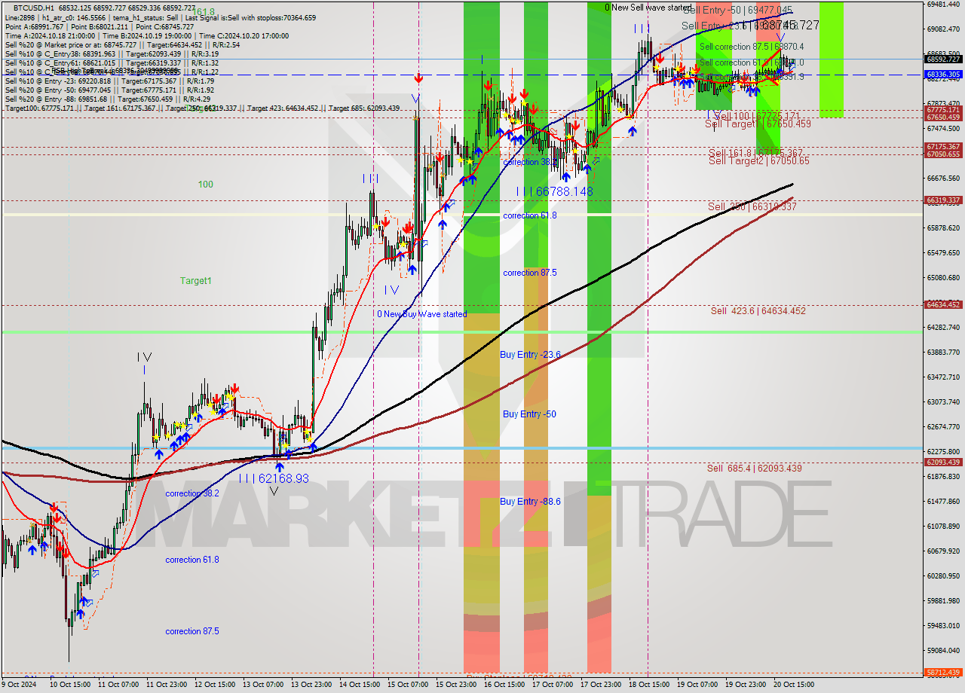Screen dimensions: 965x693
Task: Click the green '100' level label
Action: tap(206, 184)
